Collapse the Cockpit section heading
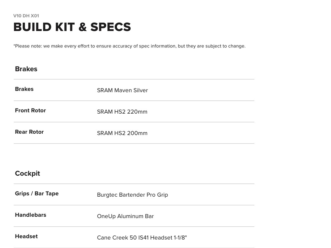331x248 pixels. 27,173
